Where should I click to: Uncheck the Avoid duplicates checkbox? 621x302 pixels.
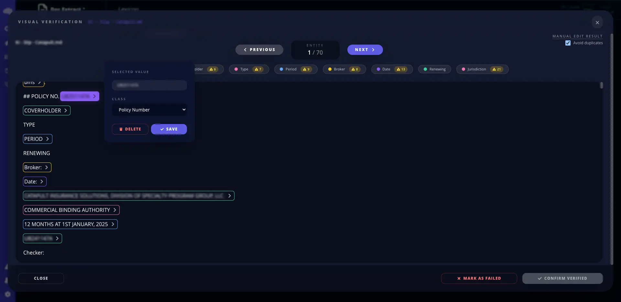[568, 43]
